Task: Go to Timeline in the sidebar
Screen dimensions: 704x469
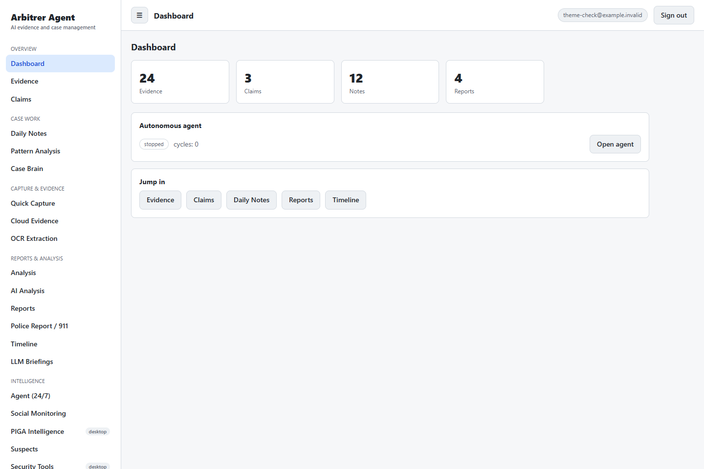Action: pyautogui.click(x=60, y=344)
